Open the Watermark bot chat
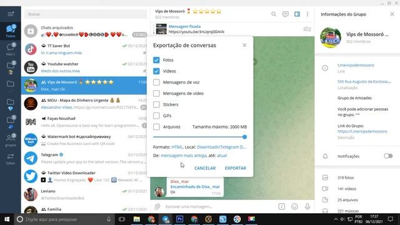This screenshot has height=225, width=400. pos(84,140)
